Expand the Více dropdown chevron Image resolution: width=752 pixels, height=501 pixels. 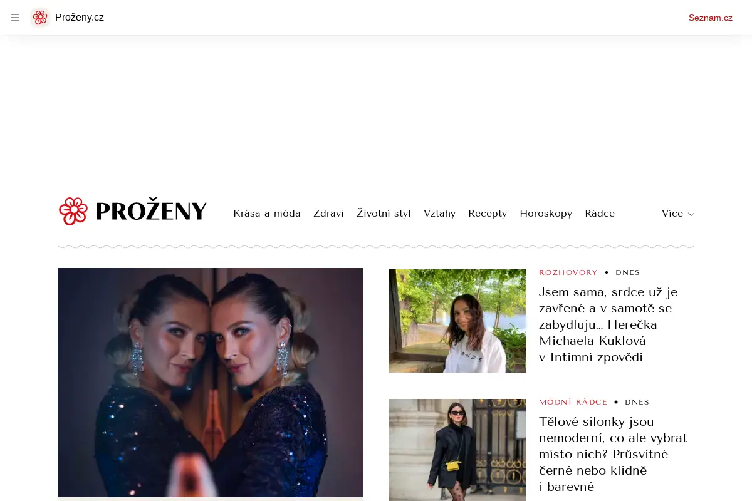pyautogui.click(x=691, y=214)
